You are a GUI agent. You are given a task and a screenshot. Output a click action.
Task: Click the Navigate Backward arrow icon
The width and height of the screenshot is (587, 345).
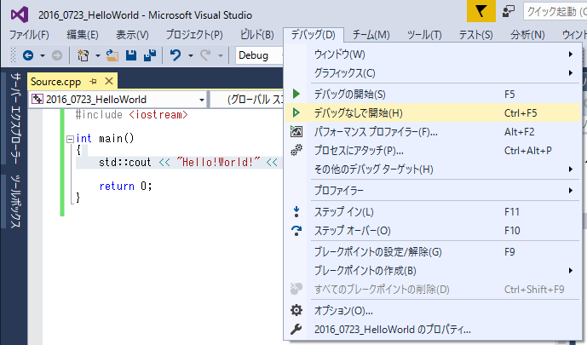tap(28, 55)
